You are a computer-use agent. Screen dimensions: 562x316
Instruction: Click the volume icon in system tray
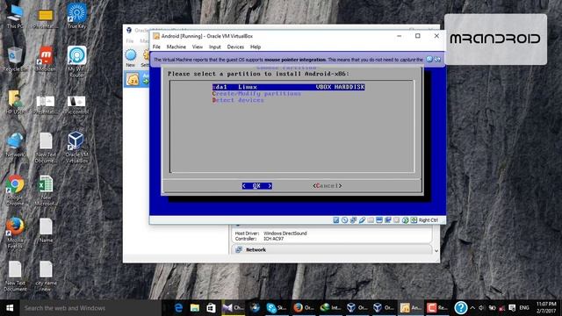pos(481,308)
